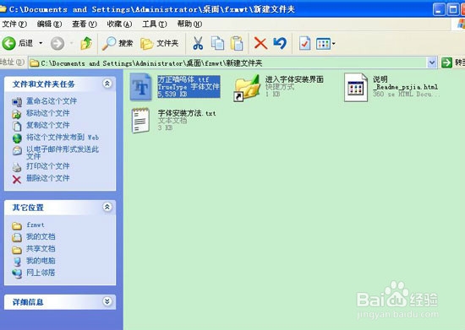Viewport: 465px width, 330px height.
Task: Open the Views dropdown toolbar button
Action: 325,44
